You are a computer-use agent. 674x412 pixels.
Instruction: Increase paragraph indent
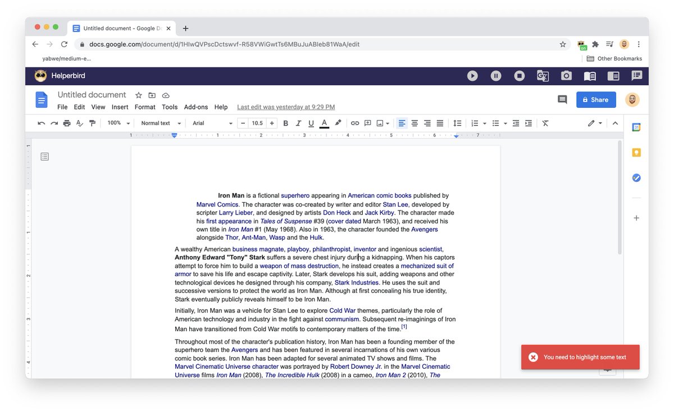[x=529, y=123]
